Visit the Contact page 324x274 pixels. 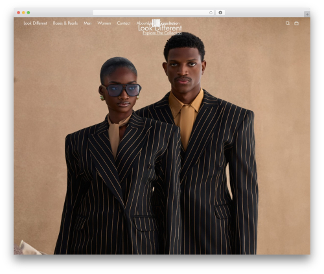click(x=124, y=23)
